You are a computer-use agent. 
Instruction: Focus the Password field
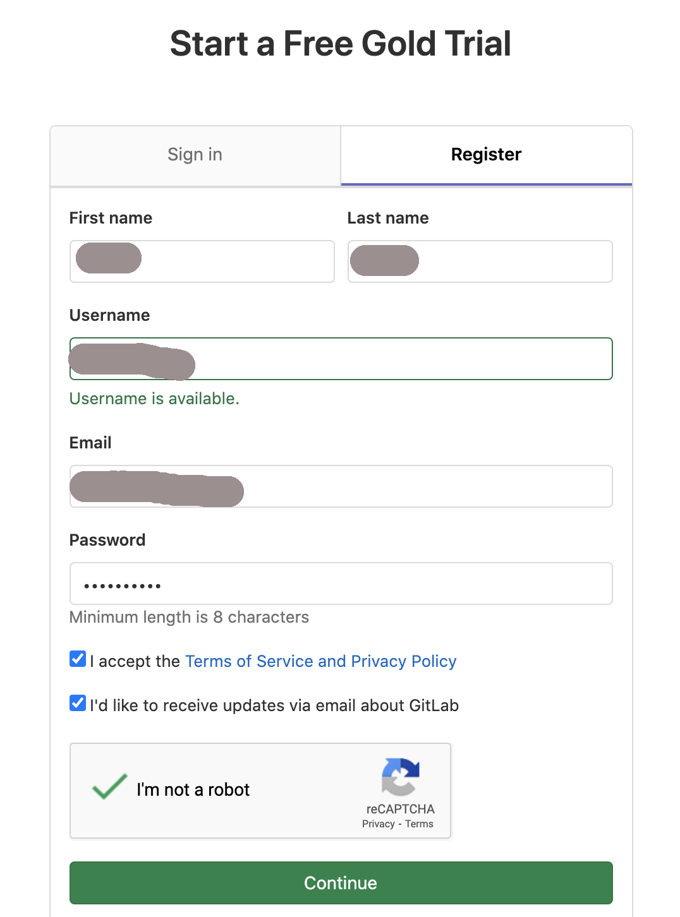341,584
